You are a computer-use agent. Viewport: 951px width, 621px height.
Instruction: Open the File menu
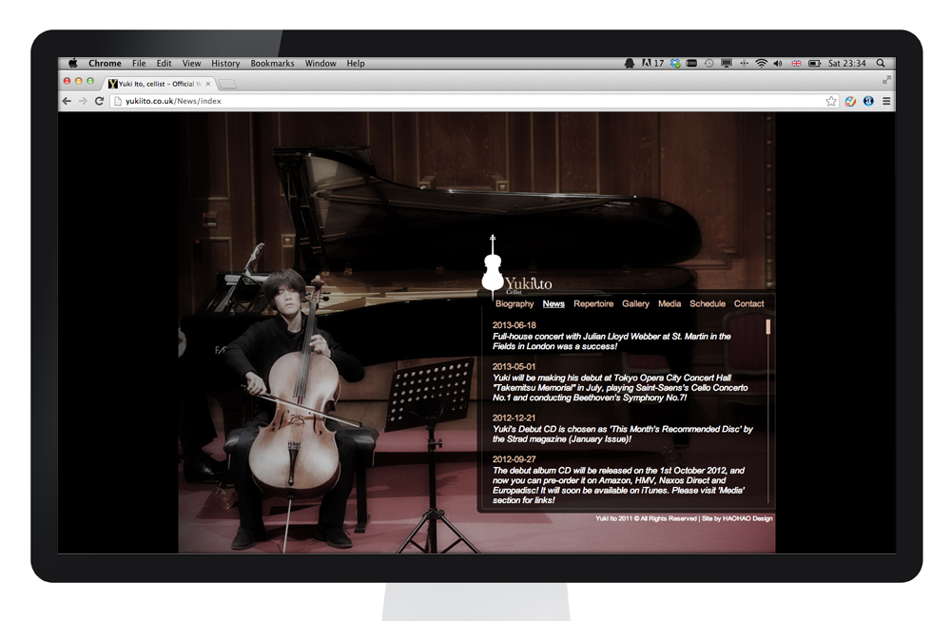click(139, 63)
